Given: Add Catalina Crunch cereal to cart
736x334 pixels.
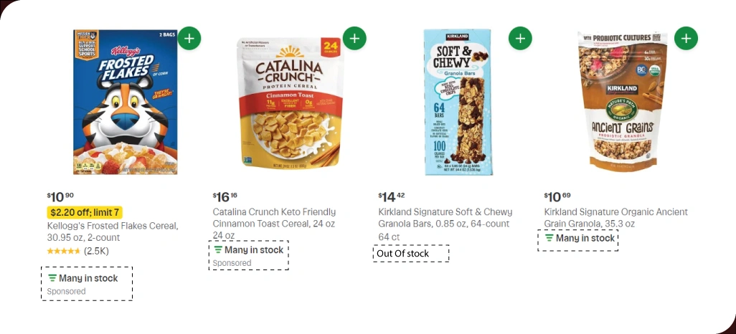Looking at the screenshot, I should click(x=354, y=39).
